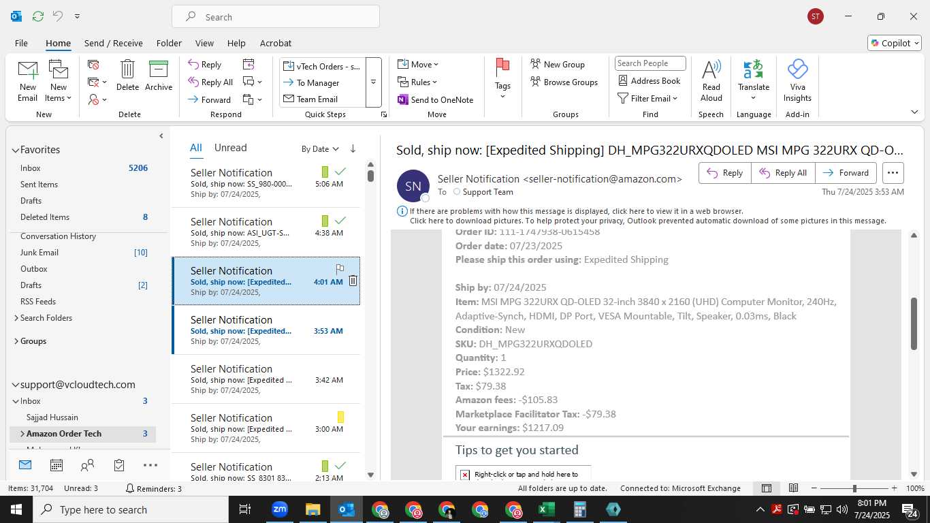Collapse the ribbon with chevron
This screenshot has width=930, height=523.
pyautogui.click(x=914, y=112)
